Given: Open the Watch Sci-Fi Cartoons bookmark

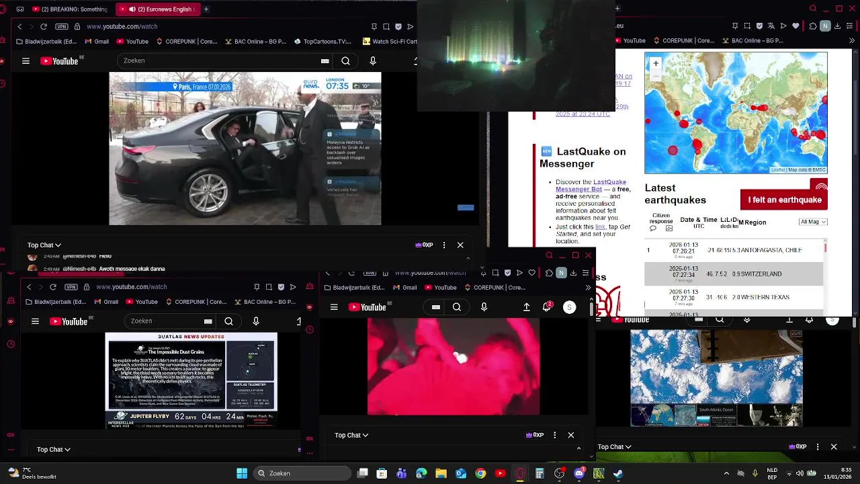Looking at the screenshot, I should (390, 42).
